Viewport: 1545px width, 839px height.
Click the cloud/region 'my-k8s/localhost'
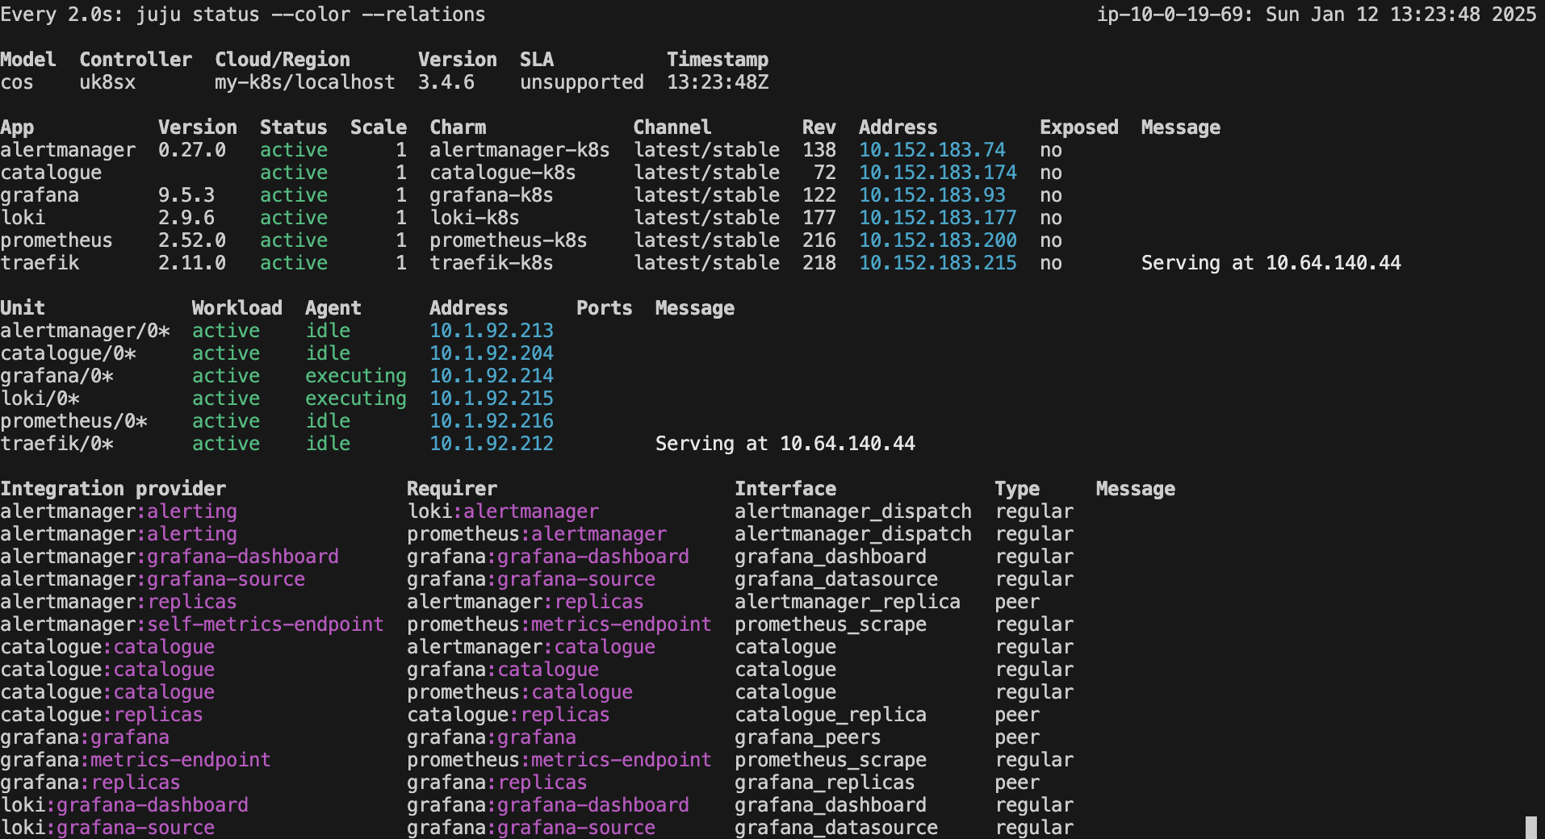point(305,82)
